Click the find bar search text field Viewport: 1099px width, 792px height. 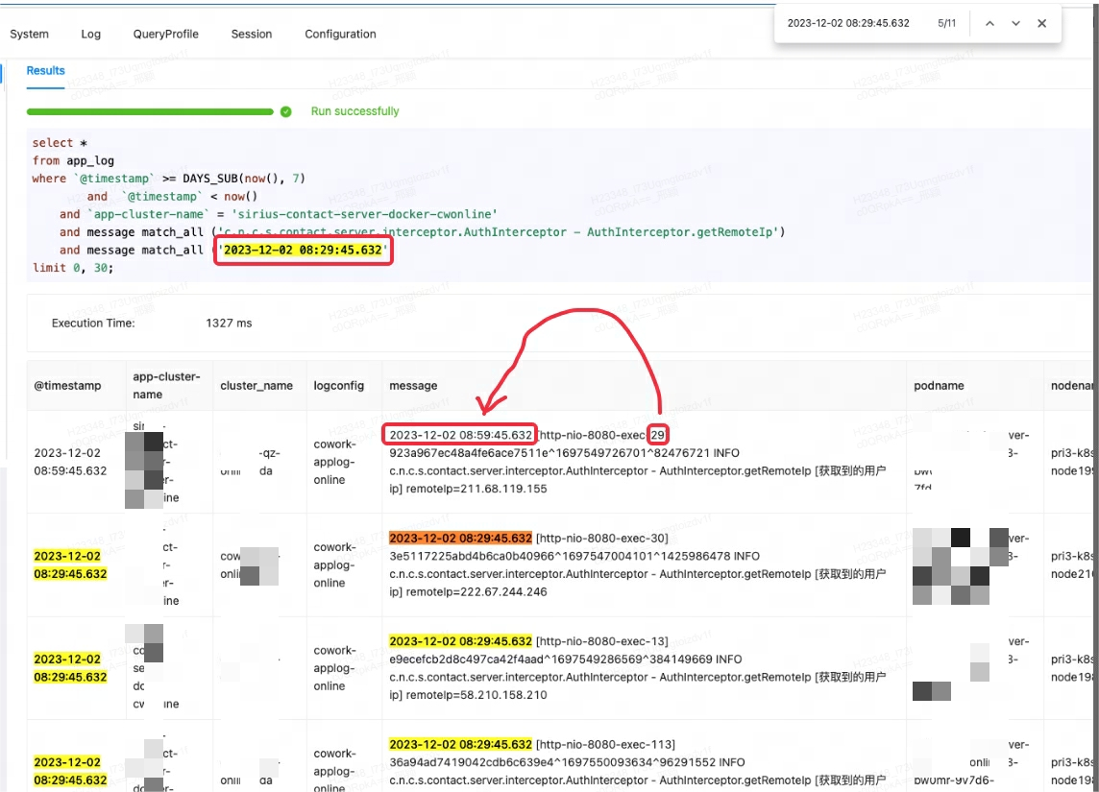point(855,24)
